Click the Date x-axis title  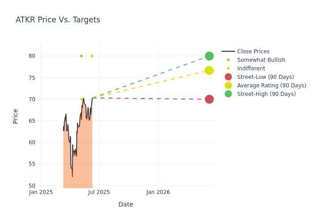pyautogui.click(x=126, y=205)
